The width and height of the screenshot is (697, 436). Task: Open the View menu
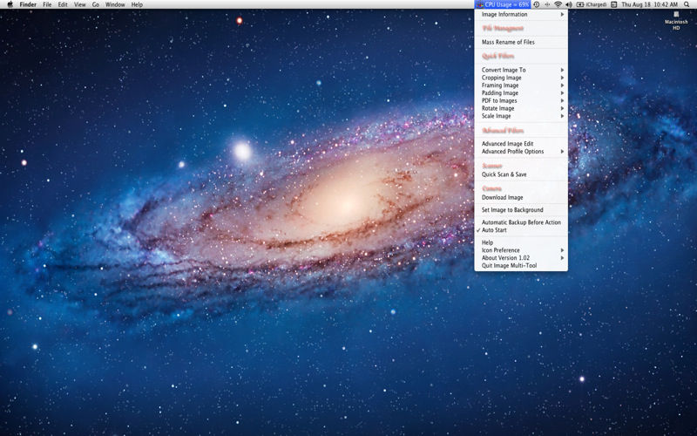click(x=80, y=4)
